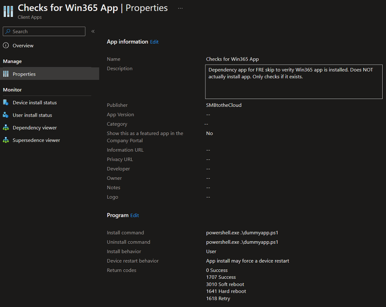Select the Properties menu item
This screenshot has width=386, height=307.
point(24,74)
